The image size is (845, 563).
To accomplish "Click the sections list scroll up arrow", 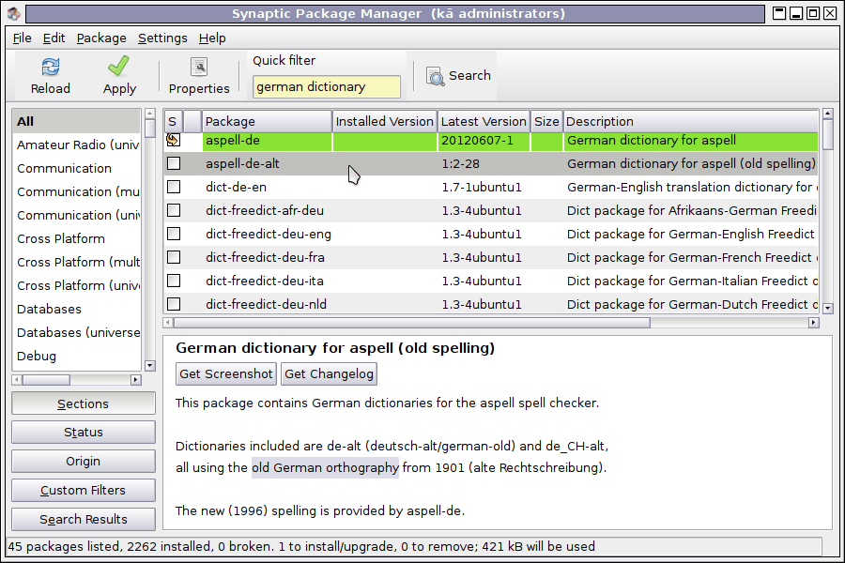I will click(150, 114).
